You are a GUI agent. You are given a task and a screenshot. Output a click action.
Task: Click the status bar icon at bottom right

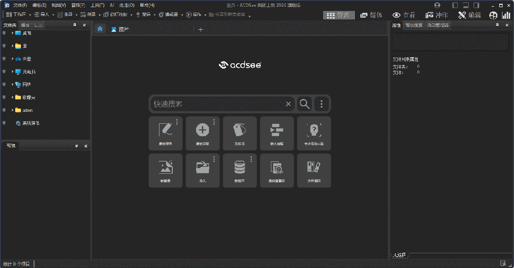tap(503, 263)
